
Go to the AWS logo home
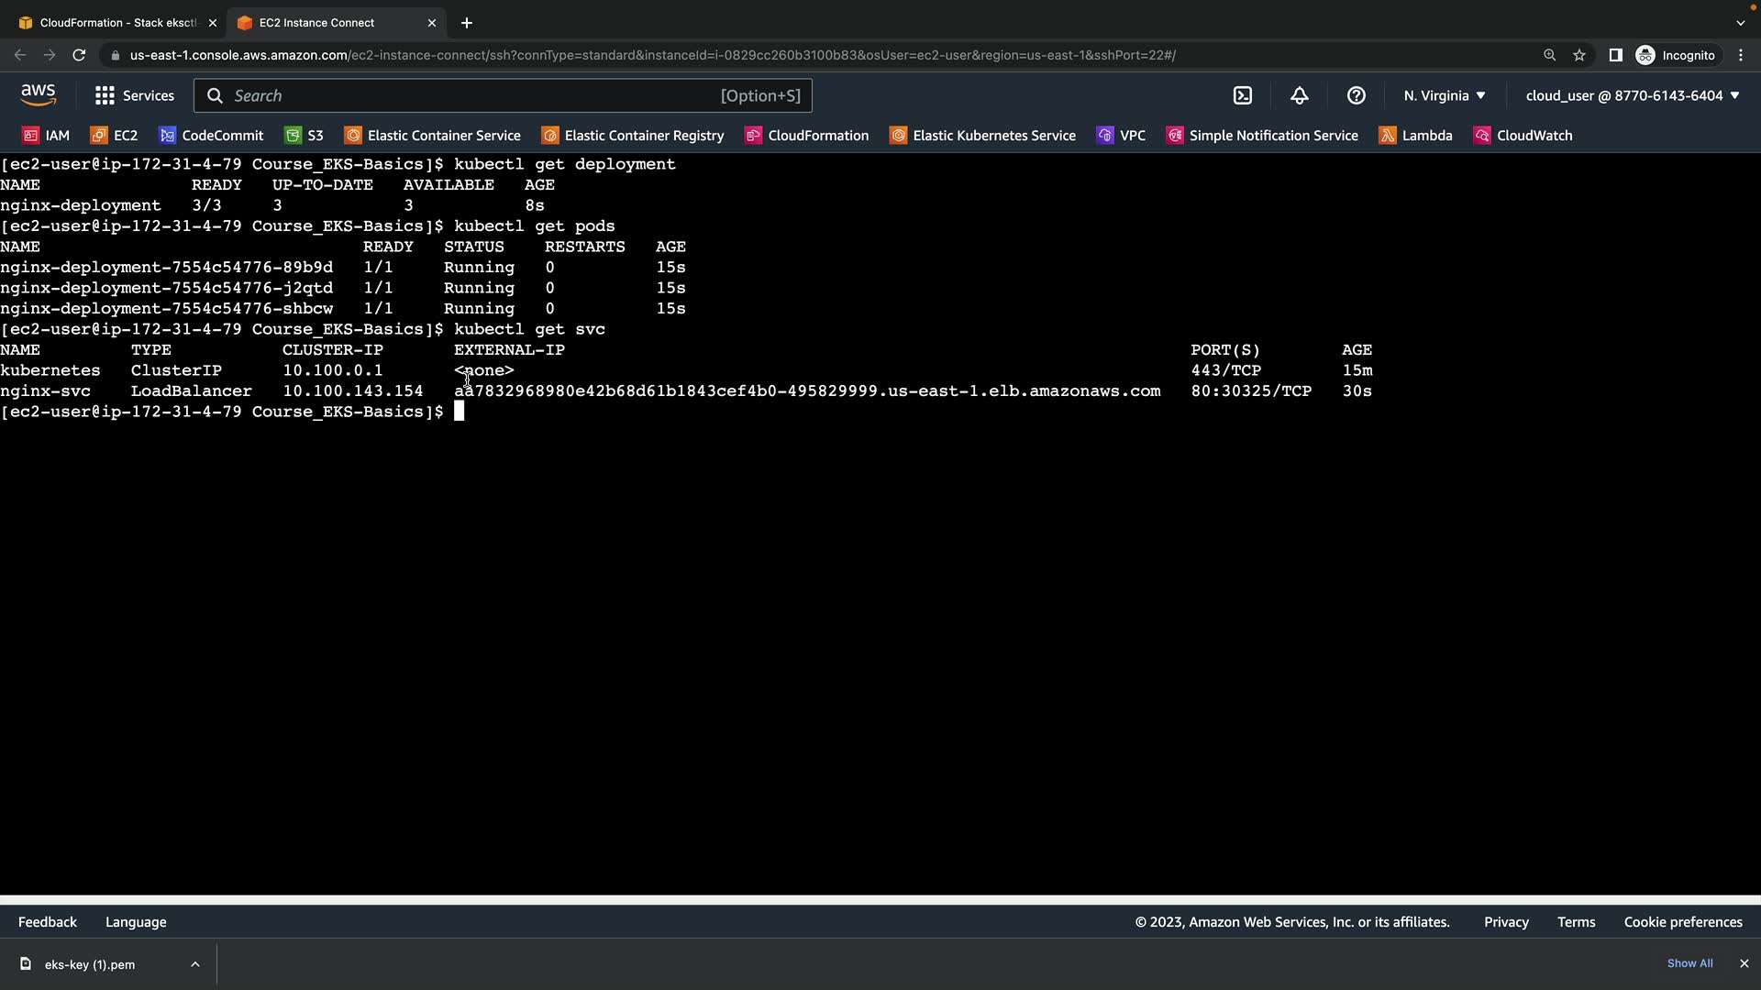38,95
